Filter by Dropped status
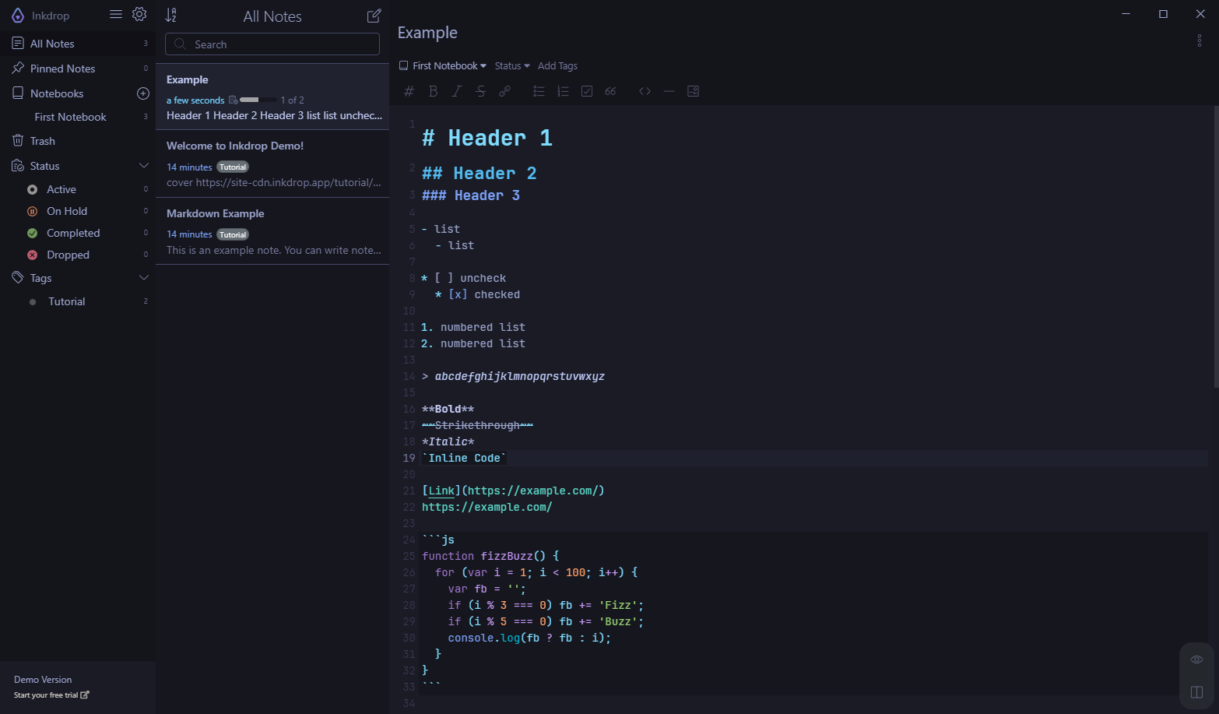Viewport: 1219px width, 714px height. pos(78,255)
